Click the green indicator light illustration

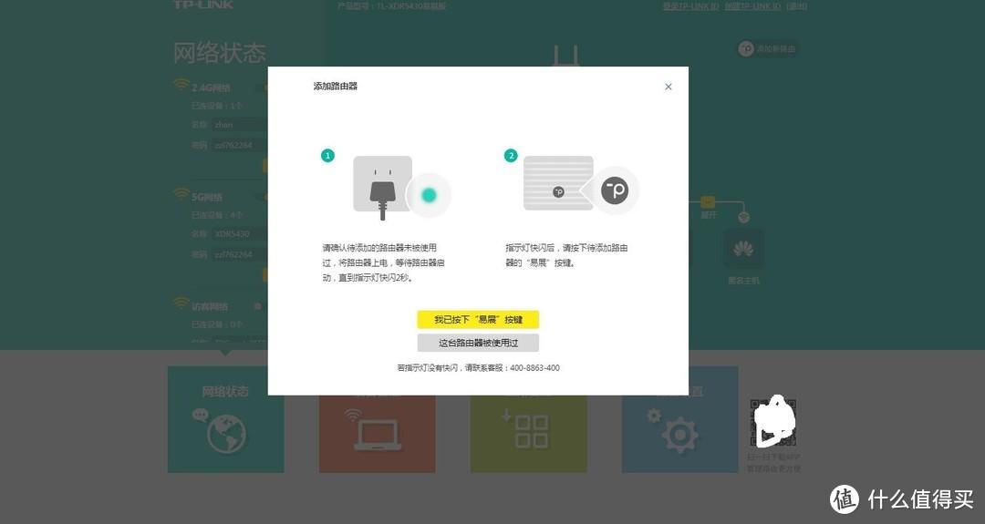click(x=429, y=195)
